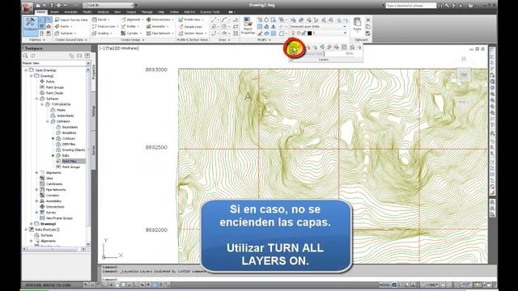Click the Toolspace vertical scrollbar

88,157
